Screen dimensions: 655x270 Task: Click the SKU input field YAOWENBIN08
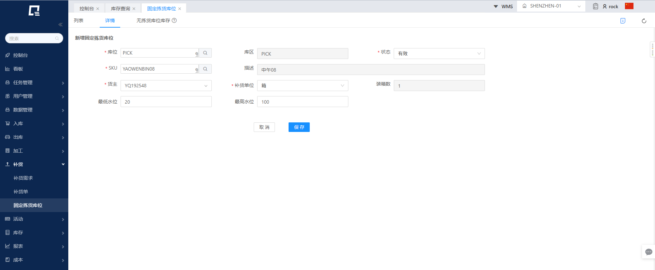[159, 69]
